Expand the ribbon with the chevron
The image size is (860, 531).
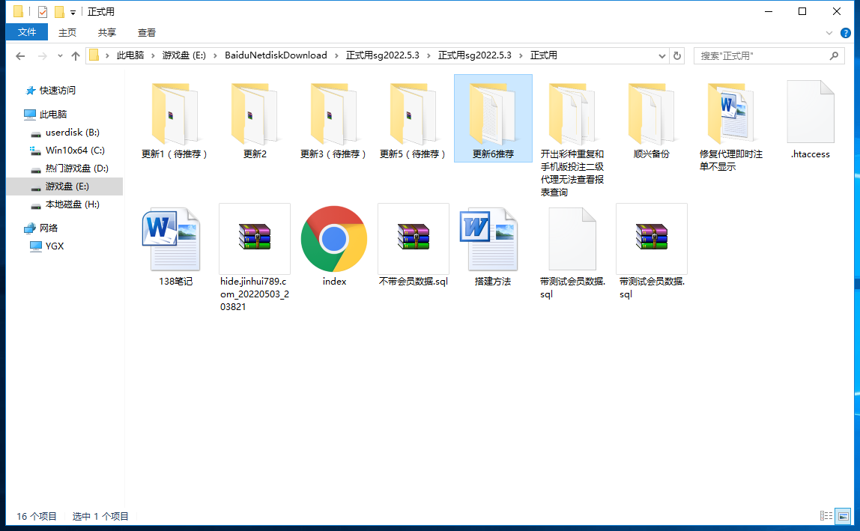pyautogui.click(x=829, y=33)
